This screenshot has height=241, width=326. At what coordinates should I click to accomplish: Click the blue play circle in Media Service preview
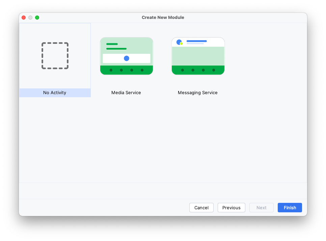pyautogui.click(x=126, y=58)
